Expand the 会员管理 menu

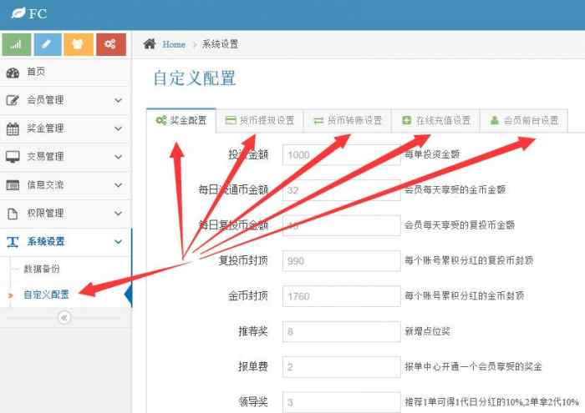click(65, 100)
